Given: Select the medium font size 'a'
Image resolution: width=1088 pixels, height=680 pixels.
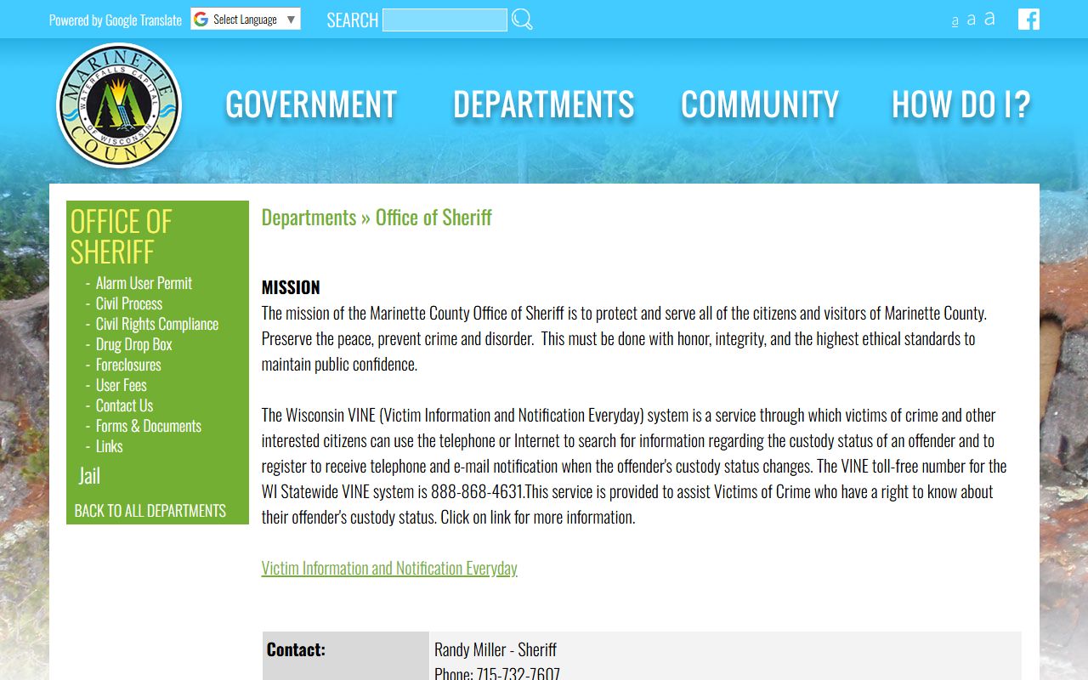Looking at the screenshot, I should tap(971, 20).
